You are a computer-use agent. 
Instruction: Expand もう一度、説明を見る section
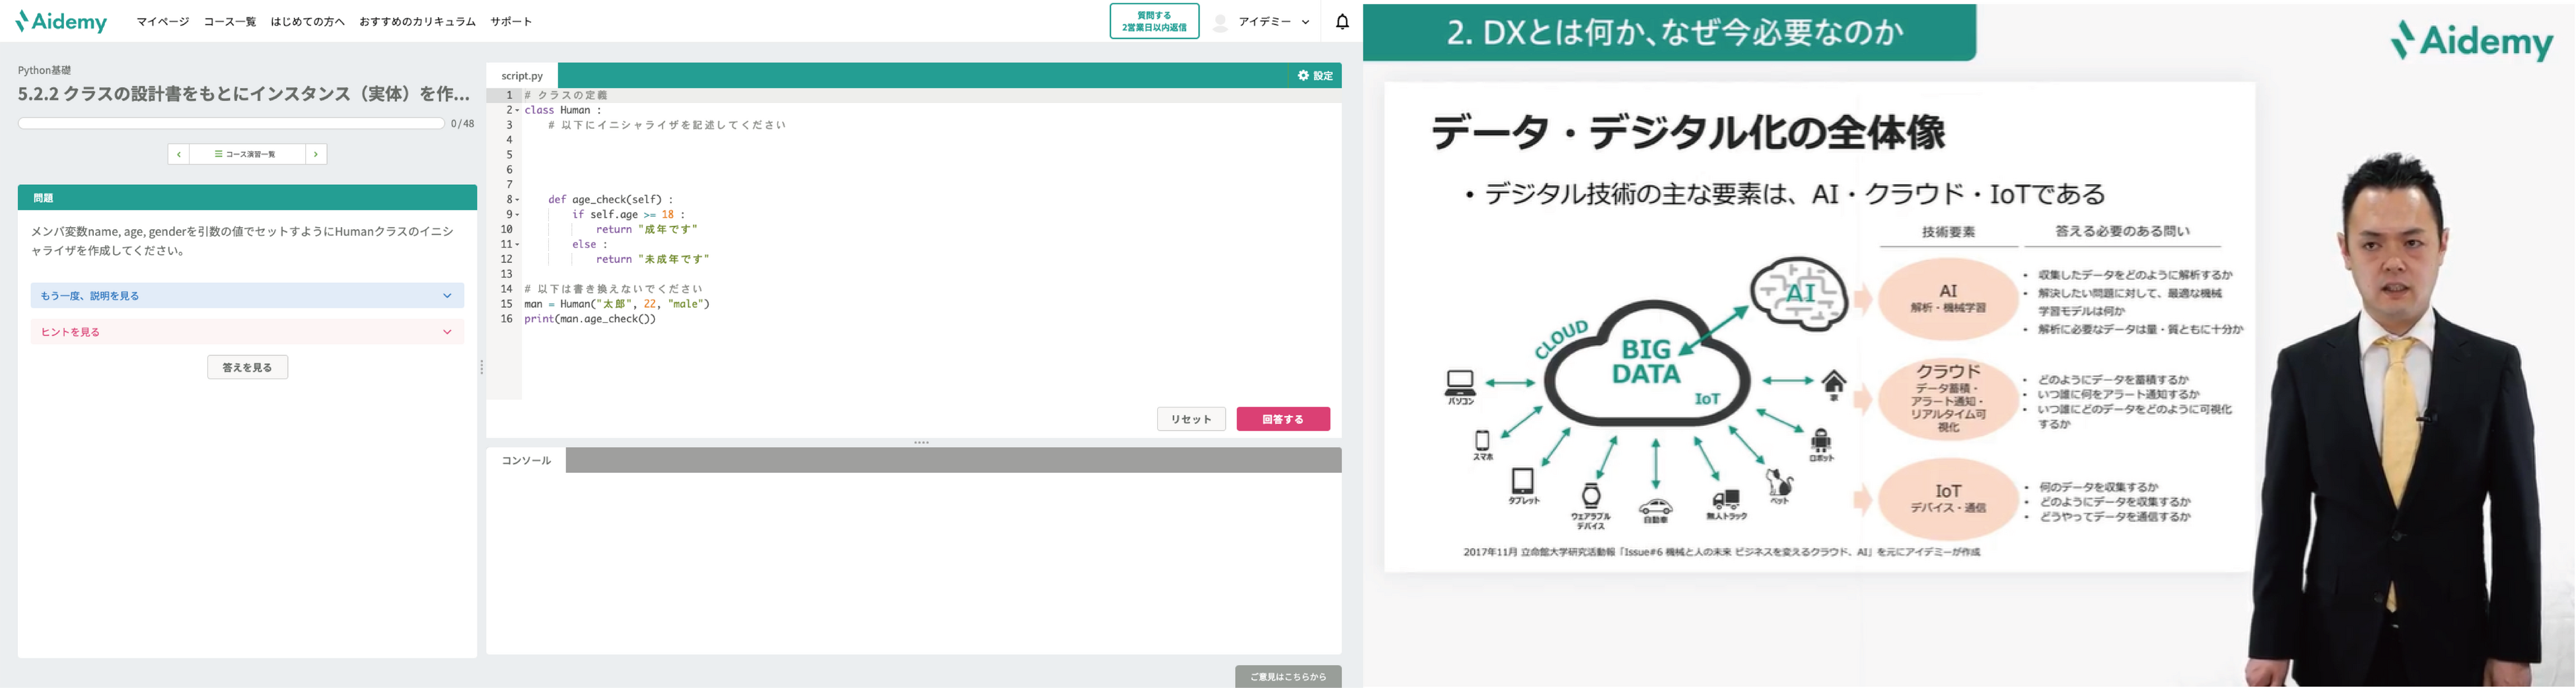[x=247, y=295]
